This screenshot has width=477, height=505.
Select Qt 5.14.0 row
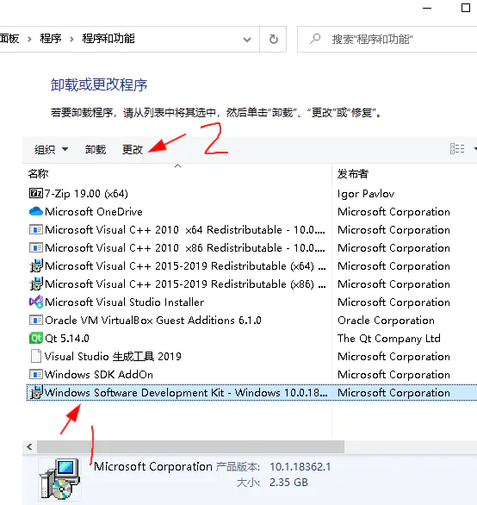(252, 338)
